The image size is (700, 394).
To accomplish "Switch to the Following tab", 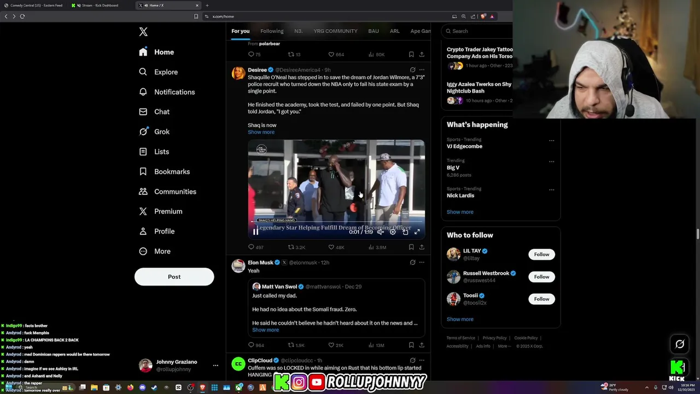I will (272, 31).
